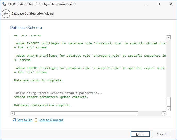The image size is (177, 140).
Task: Minimize the Configuration Wizard window
Action: pyautogui.click(x=147, y=4)
